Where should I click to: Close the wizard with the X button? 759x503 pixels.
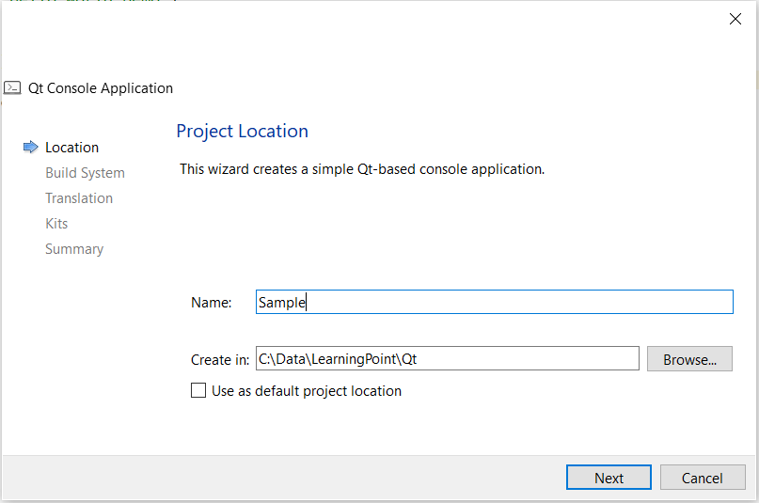click(x=735, y=19)
